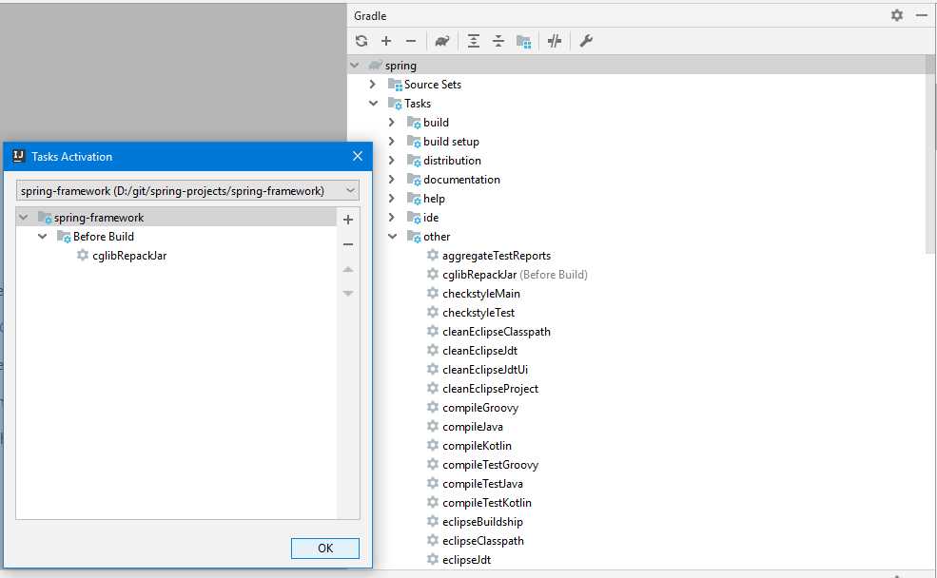Expand all nodes in Gradle tree
Viewport: 937px width, 578px height.
coord(474,41)
